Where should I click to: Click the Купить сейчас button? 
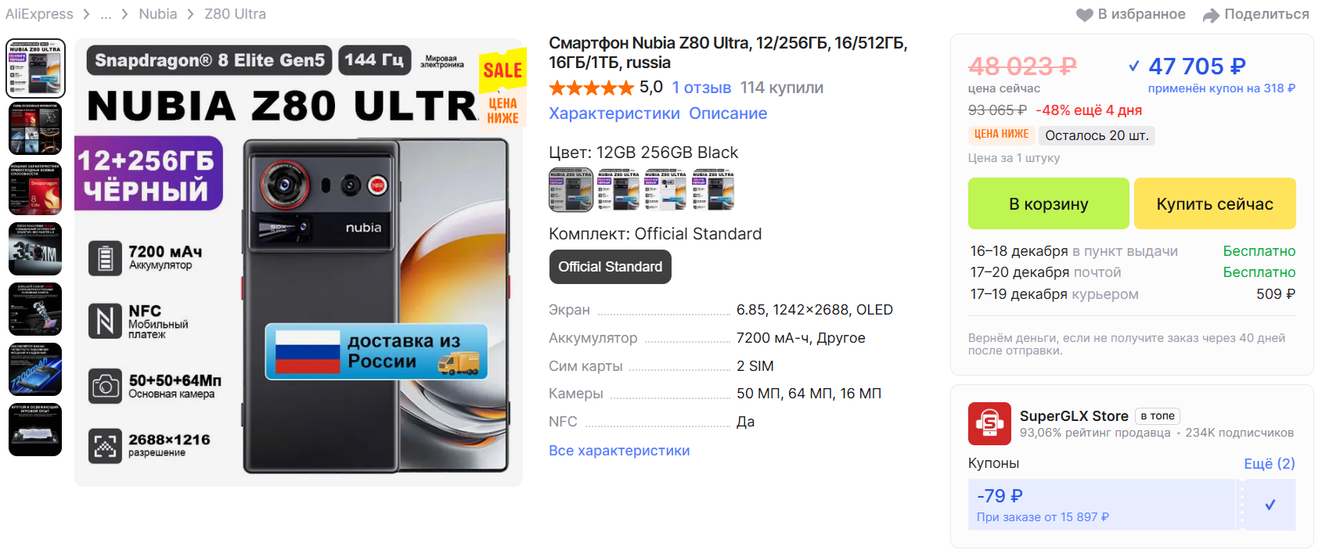click(x=1215, y=203)
